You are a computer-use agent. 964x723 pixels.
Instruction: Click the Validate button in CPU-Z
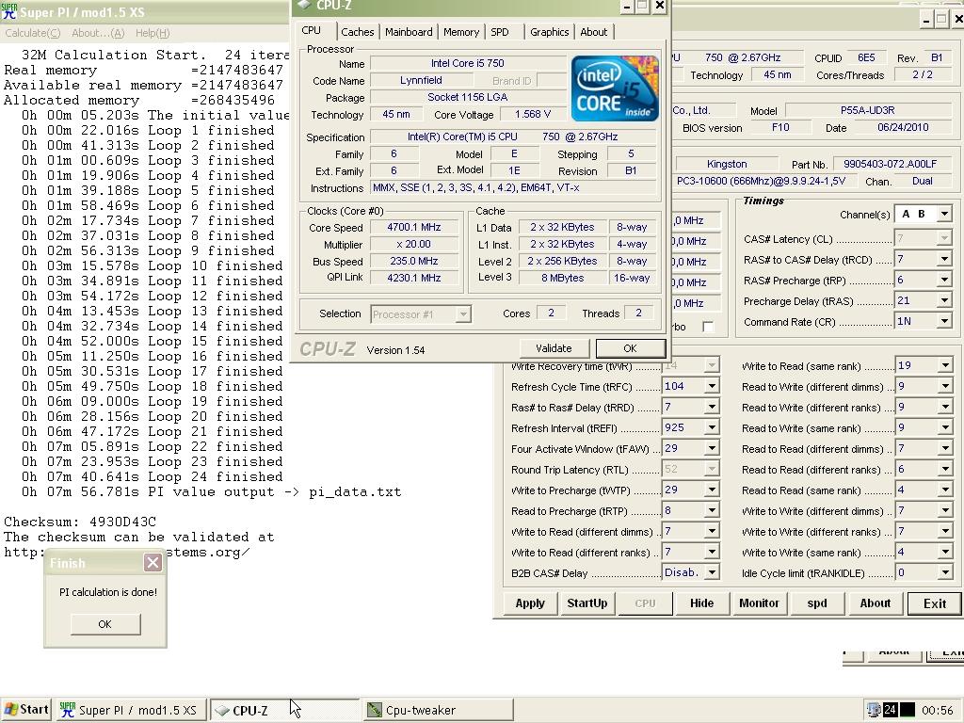(554, 348)
